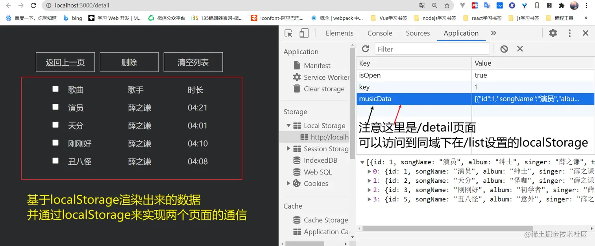The height and width of the screenshot is (246, 595).
Task: Open the Vue学习书签 bookmark folder
Action: click(x=389, y=18)
